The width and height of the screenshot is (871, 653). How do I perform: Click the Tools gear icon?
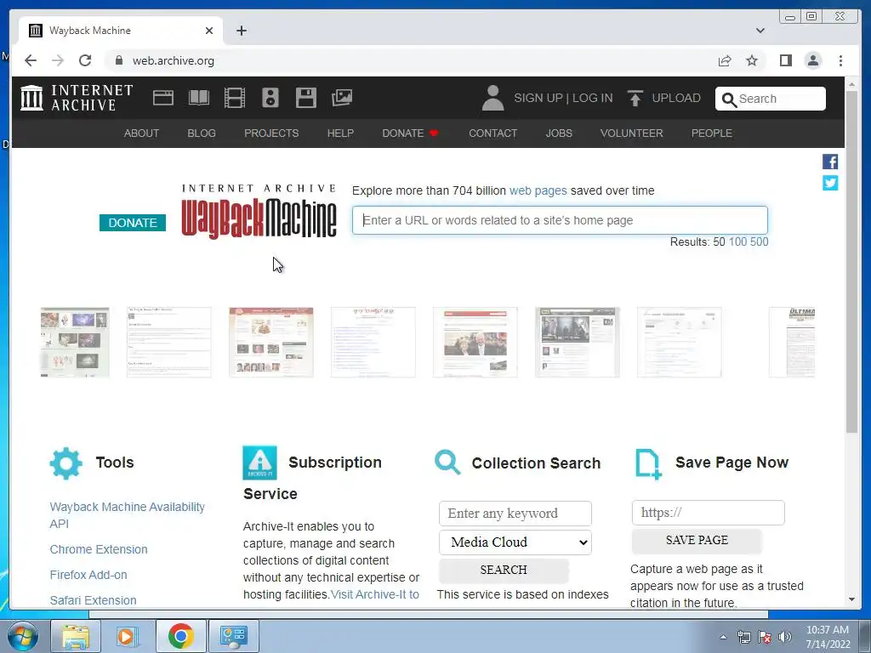(65, 463)
